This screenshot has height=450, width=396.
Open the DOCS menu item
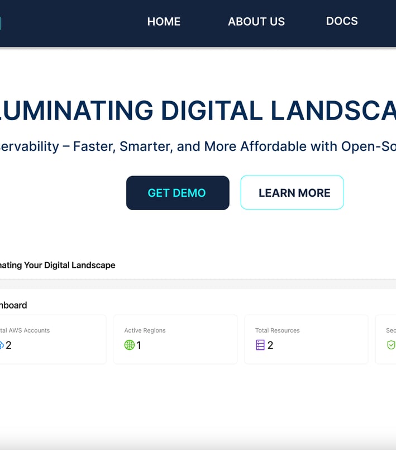342,21
